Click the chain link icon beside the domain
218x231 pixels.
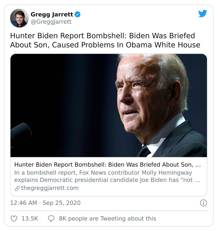17,188
